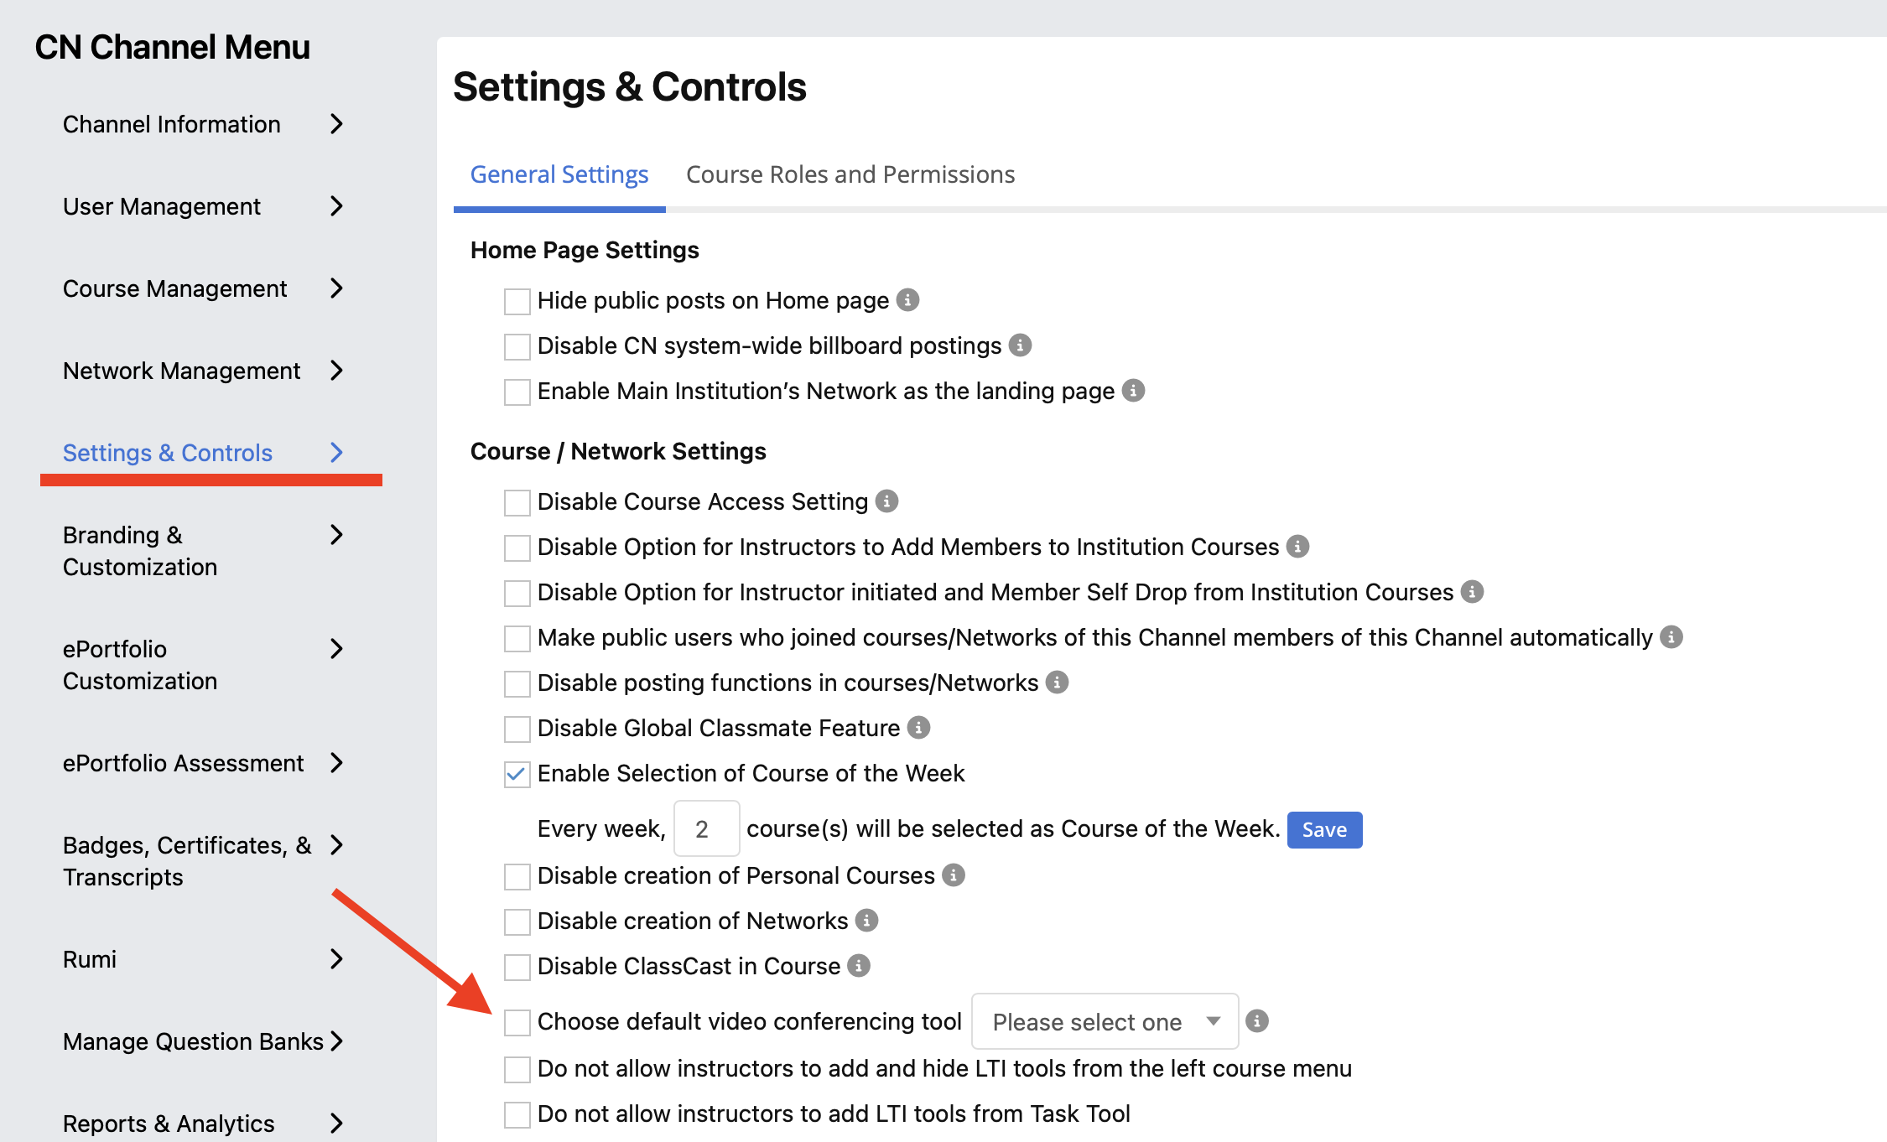The width and height of the screenshot is (1887, 1142).
Task: Open Manage Question Banks link
Action: tap(193, 1041)
